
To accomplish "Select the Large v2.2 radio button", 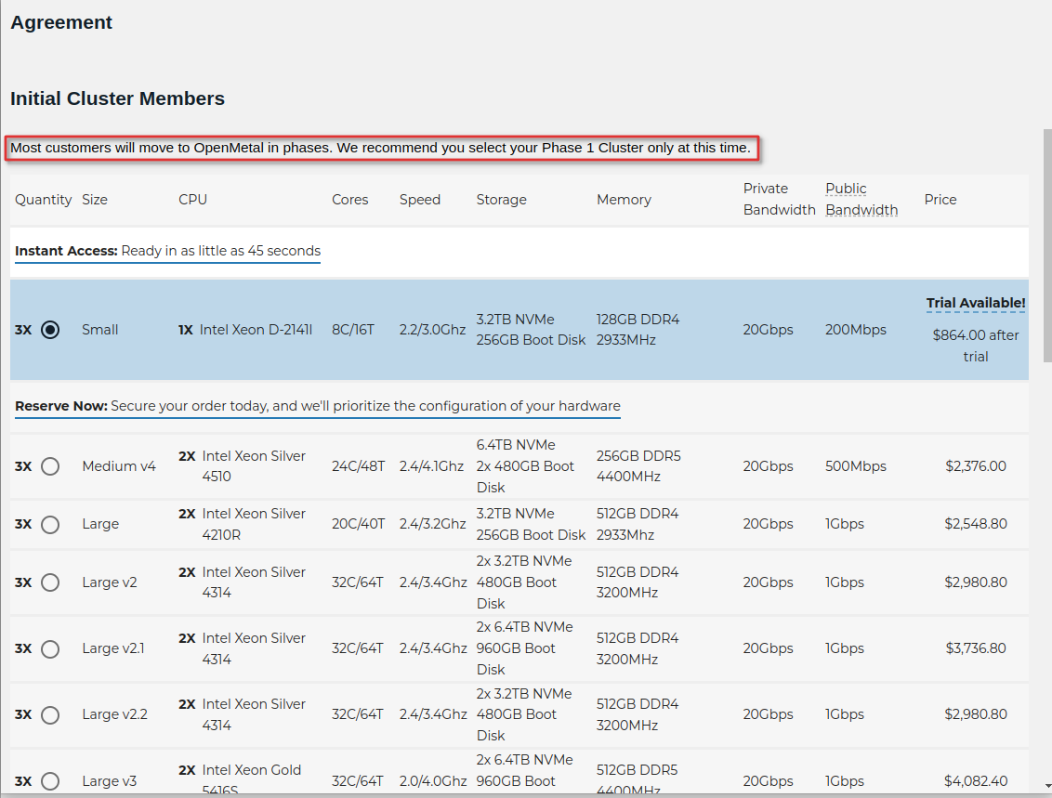I will click(50, 714).
